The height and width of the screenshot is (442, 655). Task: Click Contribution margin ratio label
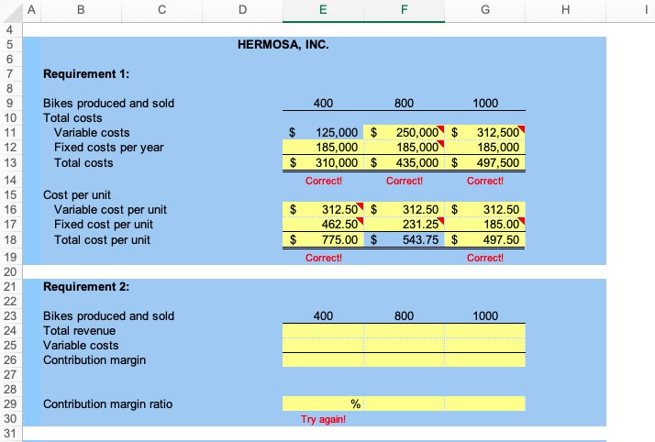(107, 404)
